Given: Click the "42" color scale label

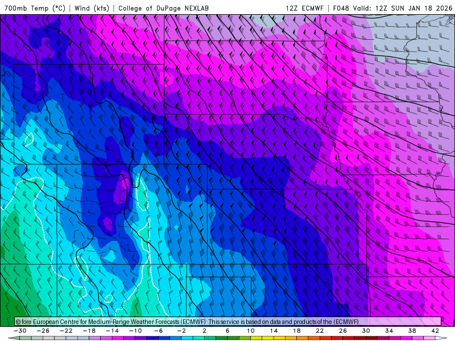Looking at the screenshot, I should click(435, 331).
